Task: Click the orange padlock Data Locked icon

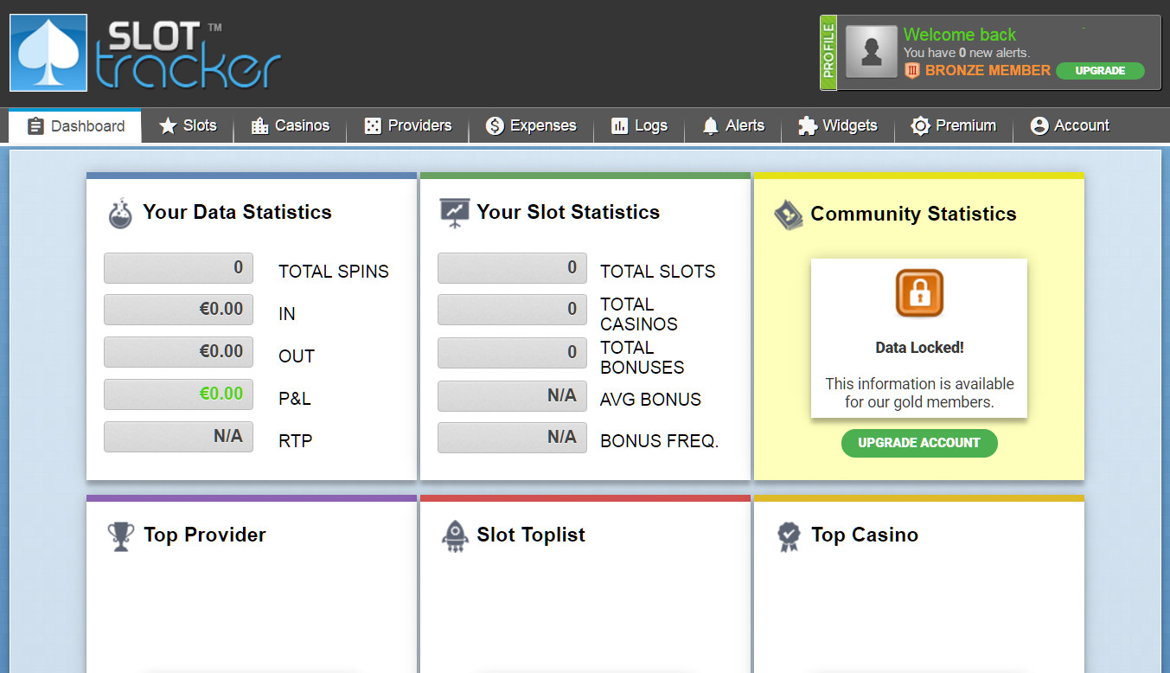Action: tap(918, 293)
